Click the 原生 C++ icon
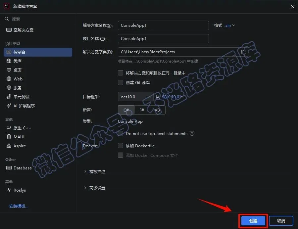This screenshot has width=298, height=229. point(9,128)
